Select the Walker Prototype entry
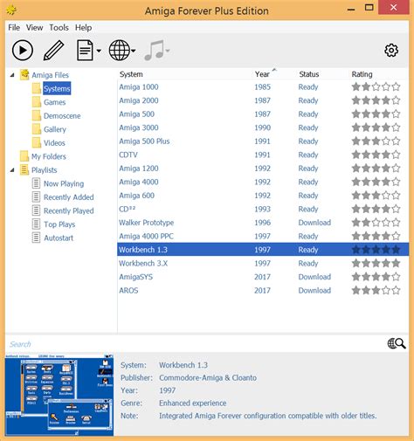Viewport: 414px width, 441px height. tap(146, 223)
